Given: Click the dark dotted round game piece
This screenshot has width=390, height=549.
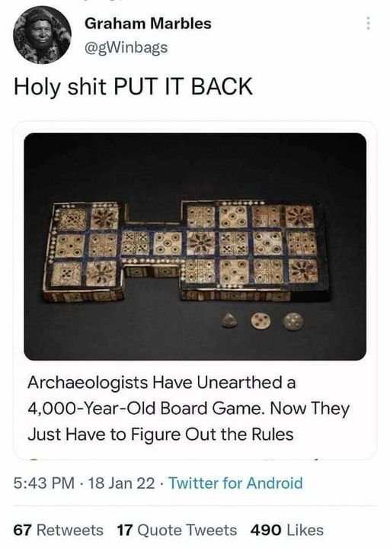Looking at the screenshot, I should coord(293,322).
